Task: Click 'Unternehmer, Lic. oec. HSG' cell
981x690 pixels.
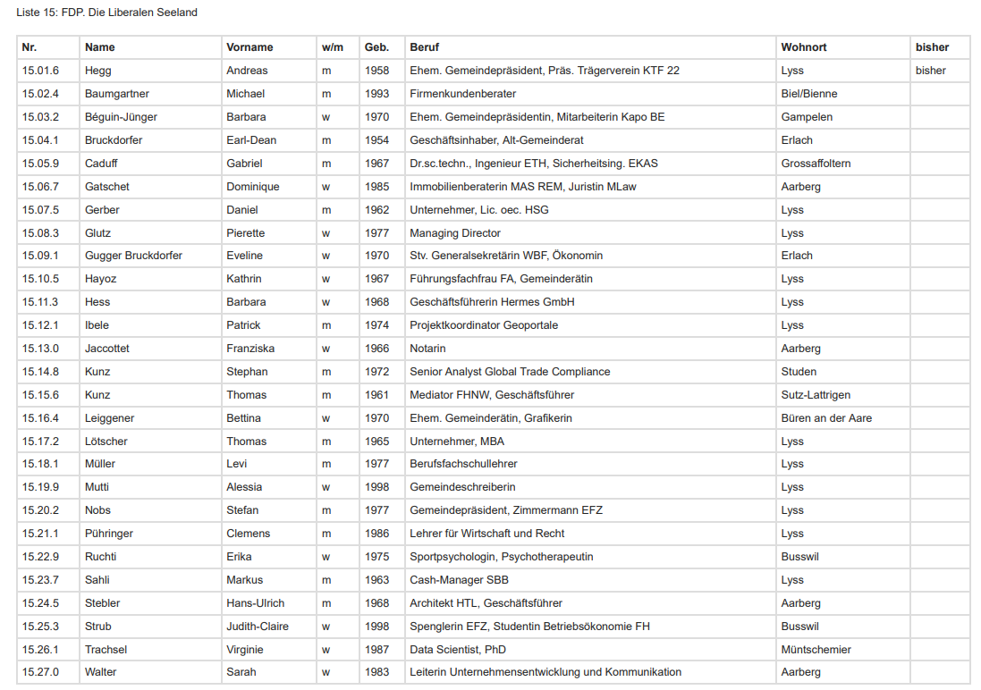Action: pos(478,209)
